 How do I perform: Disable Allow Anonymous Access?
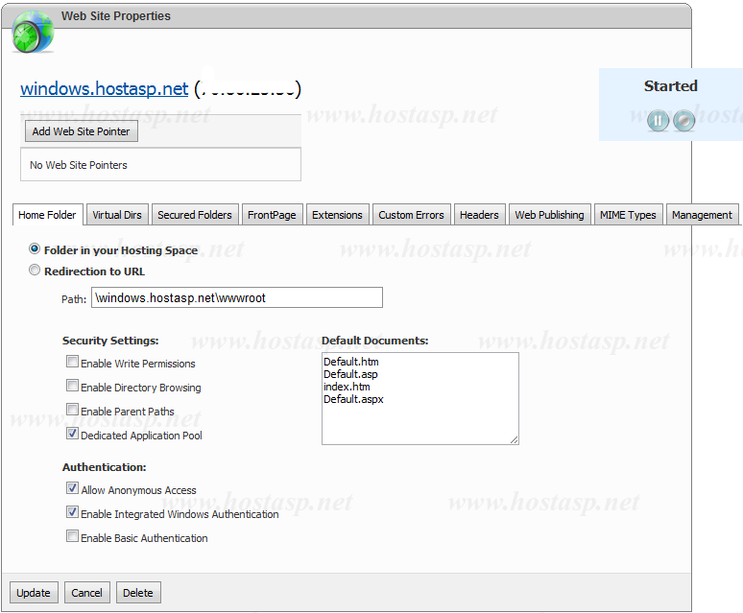coord(72,489)
